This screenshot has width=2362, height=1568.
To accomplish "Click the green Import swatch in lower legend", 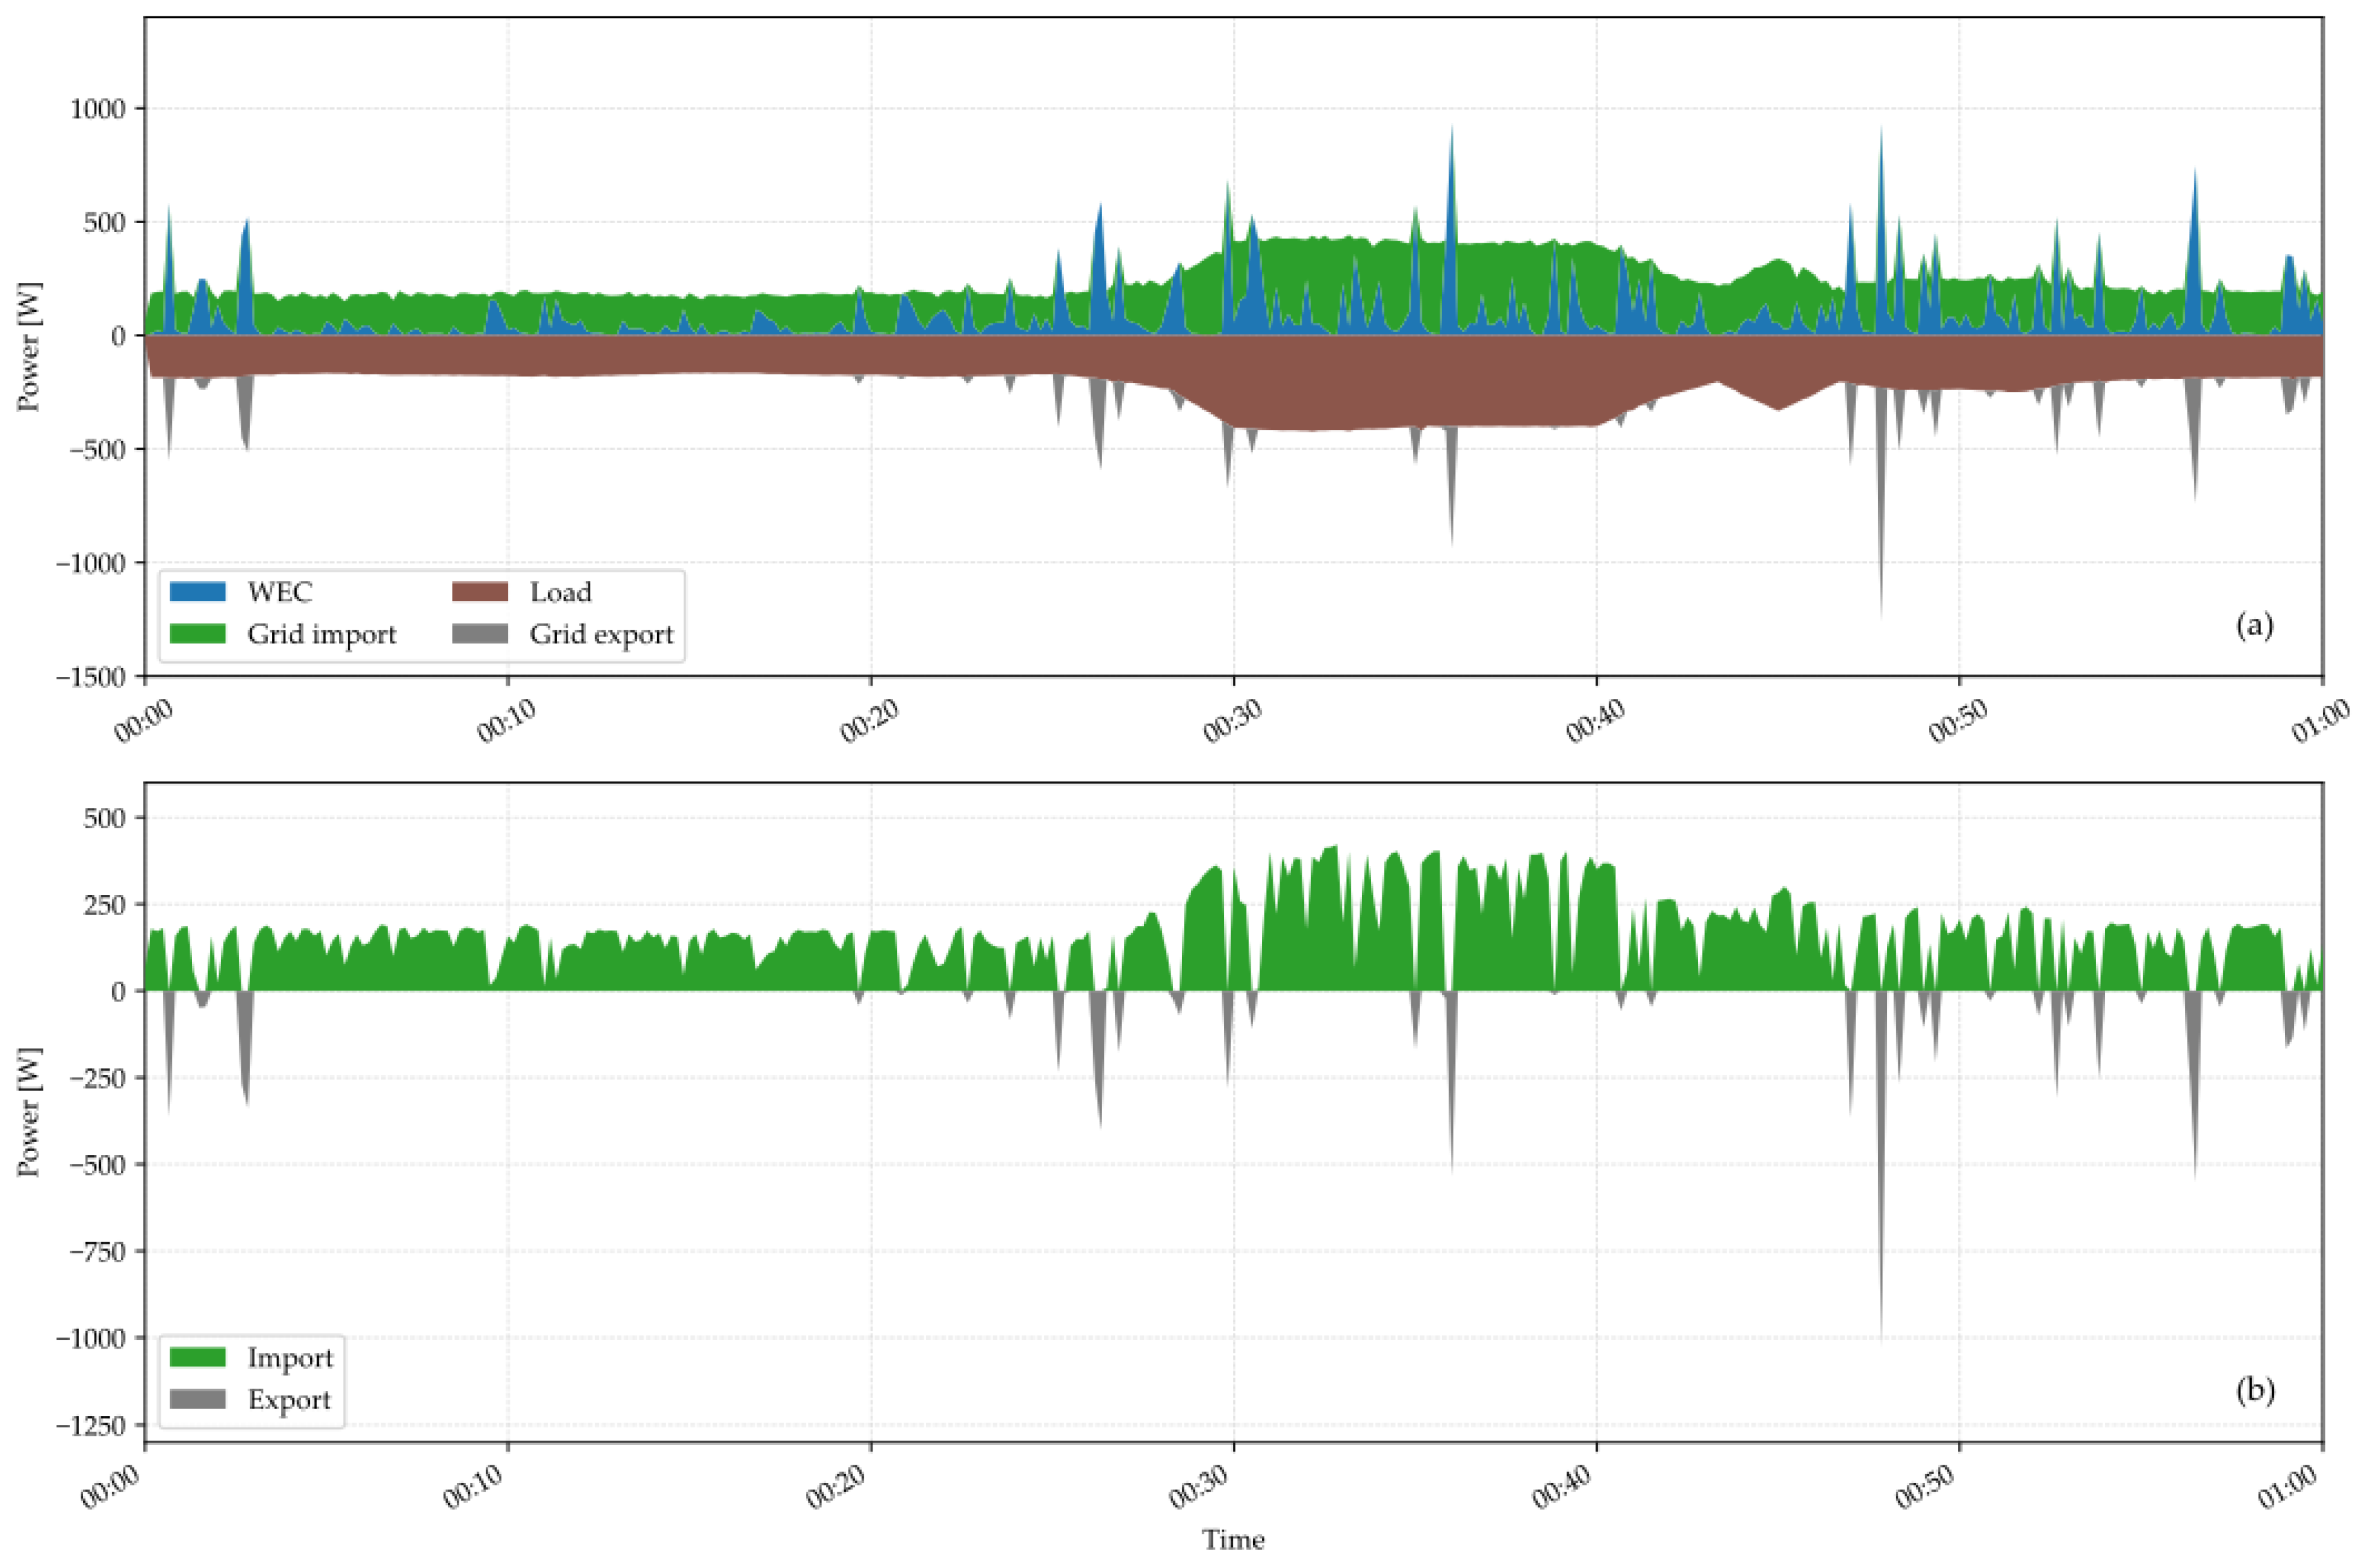I will [x=197, y=1357].
